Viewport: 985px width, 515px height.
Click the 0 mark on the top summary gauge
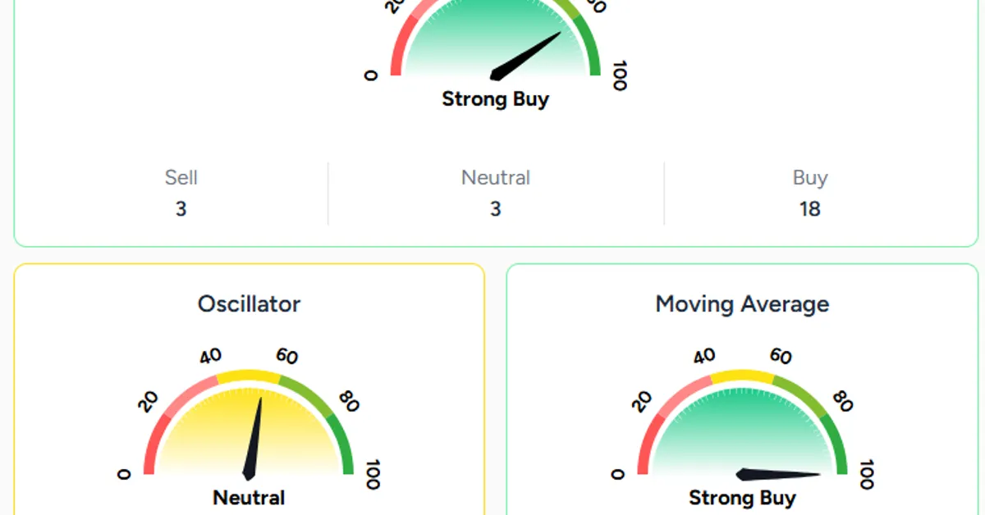point(370,75)
